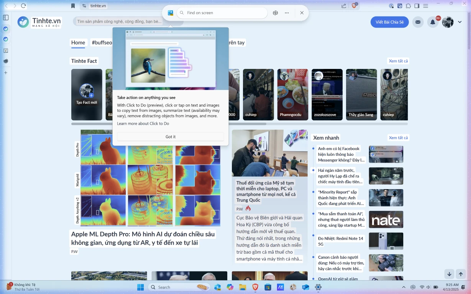Click the scroll to top arrow button
The image size is (471, 294).
coord(461,274)
